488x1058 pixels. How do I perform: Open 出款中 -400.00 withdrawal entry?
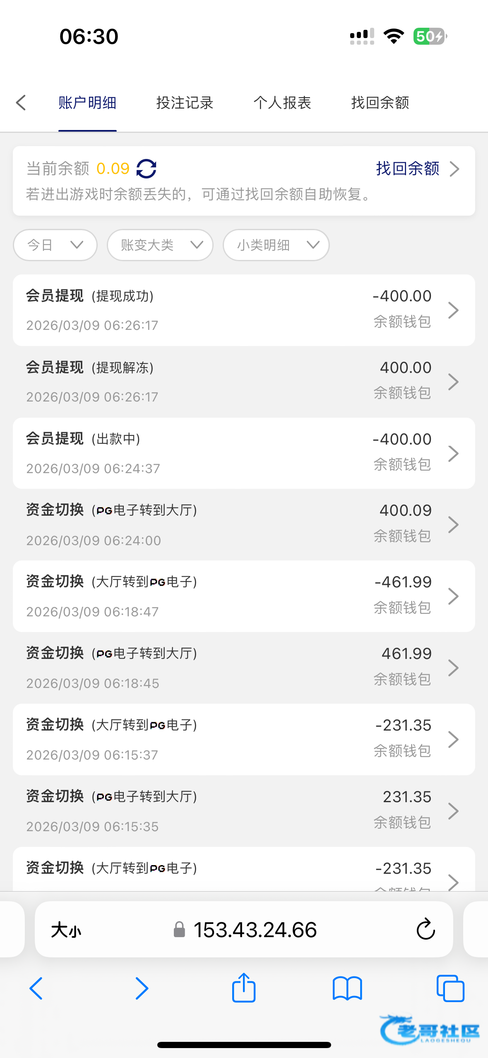(244, 453)
